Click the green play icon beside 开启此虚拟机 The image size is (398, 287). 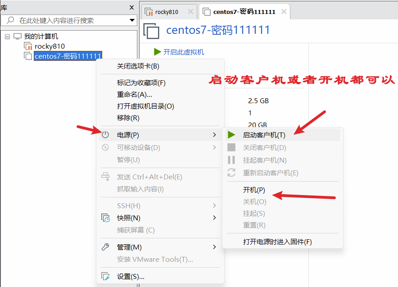[x=158, y=52]
